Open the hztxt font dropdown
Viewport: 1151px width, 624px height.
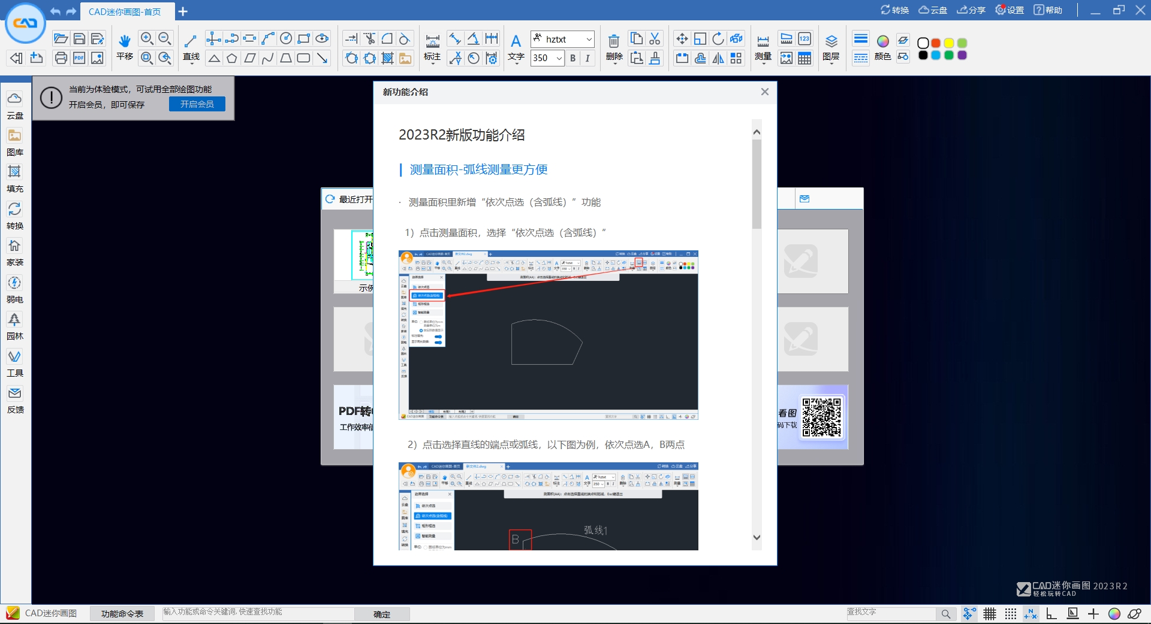tap(589, 39)
